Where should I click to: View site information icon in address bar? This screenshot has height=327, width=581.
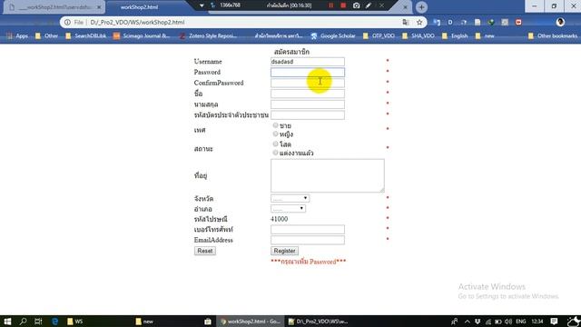pos(67,22)
